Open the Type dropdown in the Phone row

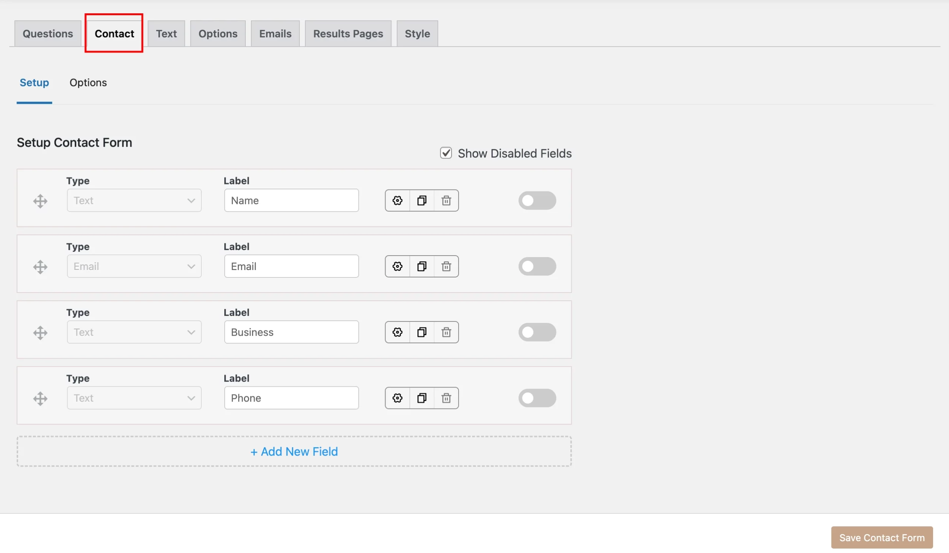coord(134,398)
